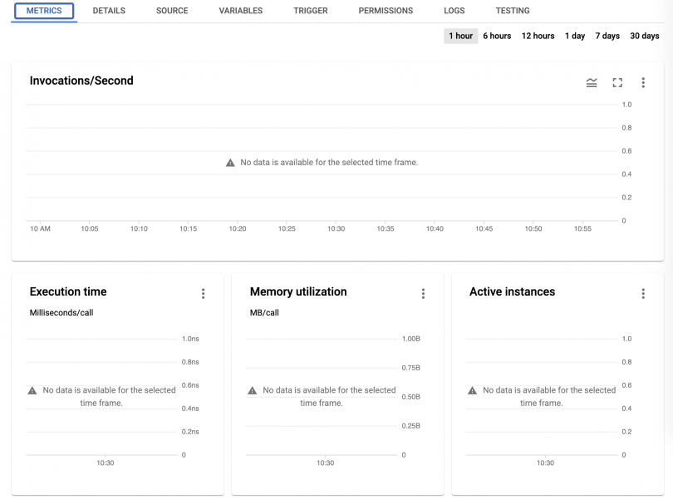Switch to the 7 days time range

pos(607,36)
